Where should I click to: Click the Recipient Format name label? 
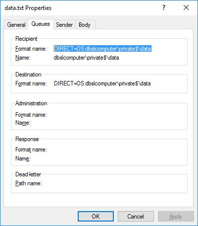(x=31, y=49)
